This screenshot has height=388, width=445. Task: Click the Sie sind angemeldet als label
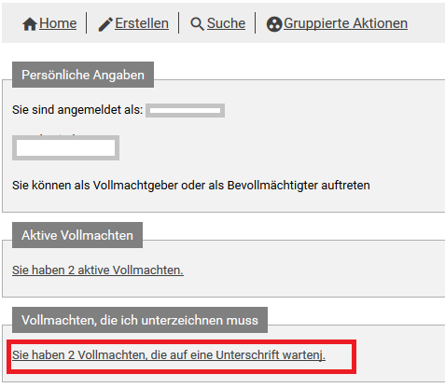pyautogui.click(x=77, y=110)
